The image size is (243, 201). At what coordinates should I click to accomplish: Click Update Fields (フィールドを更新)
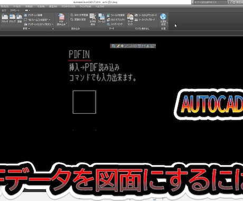116,15
